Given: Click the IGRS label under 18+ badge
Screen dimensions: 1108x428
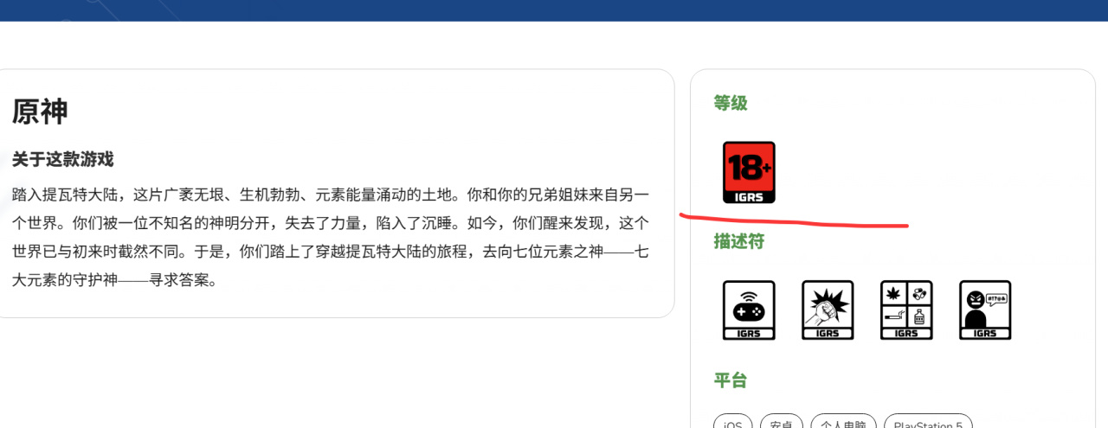Looking at the screenshot, I should coord(749,197).
